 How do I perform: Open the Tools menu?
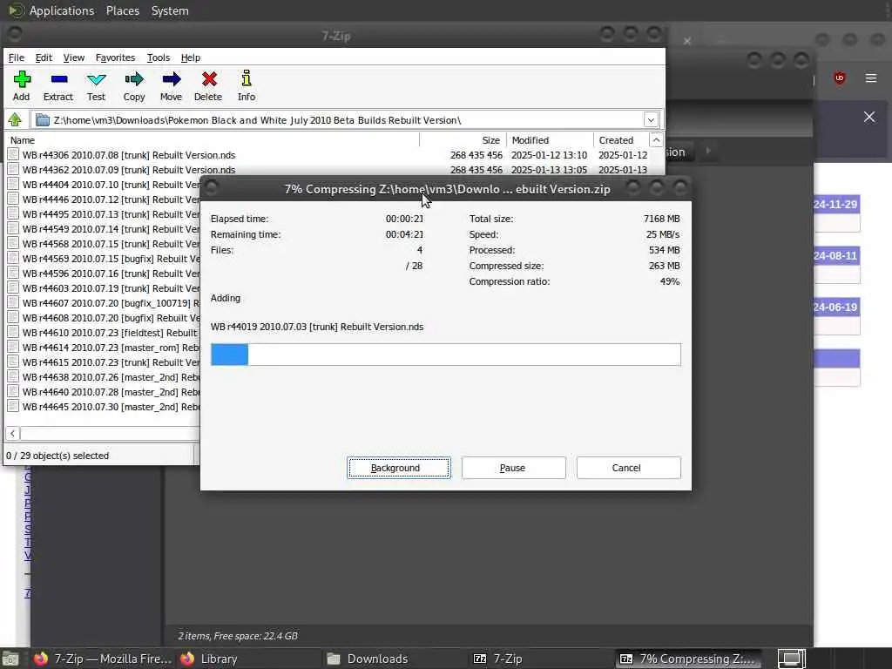[159, 57]
